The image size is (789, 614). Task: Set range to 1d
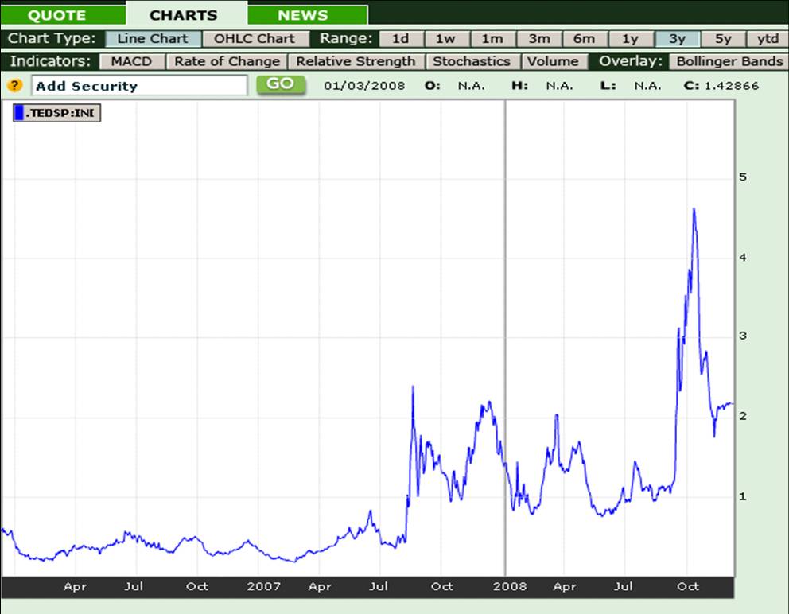tap(401, 39)
